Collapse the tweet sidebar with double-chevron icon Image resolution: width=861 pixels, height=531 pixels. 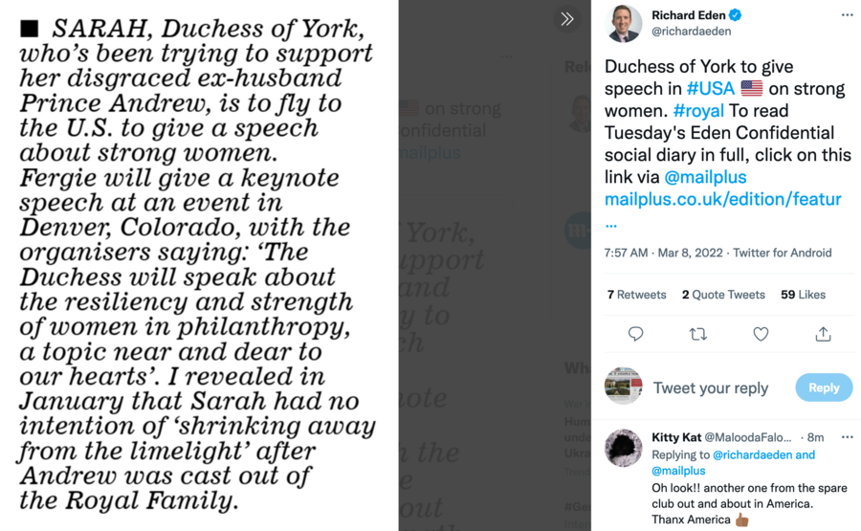567,19
